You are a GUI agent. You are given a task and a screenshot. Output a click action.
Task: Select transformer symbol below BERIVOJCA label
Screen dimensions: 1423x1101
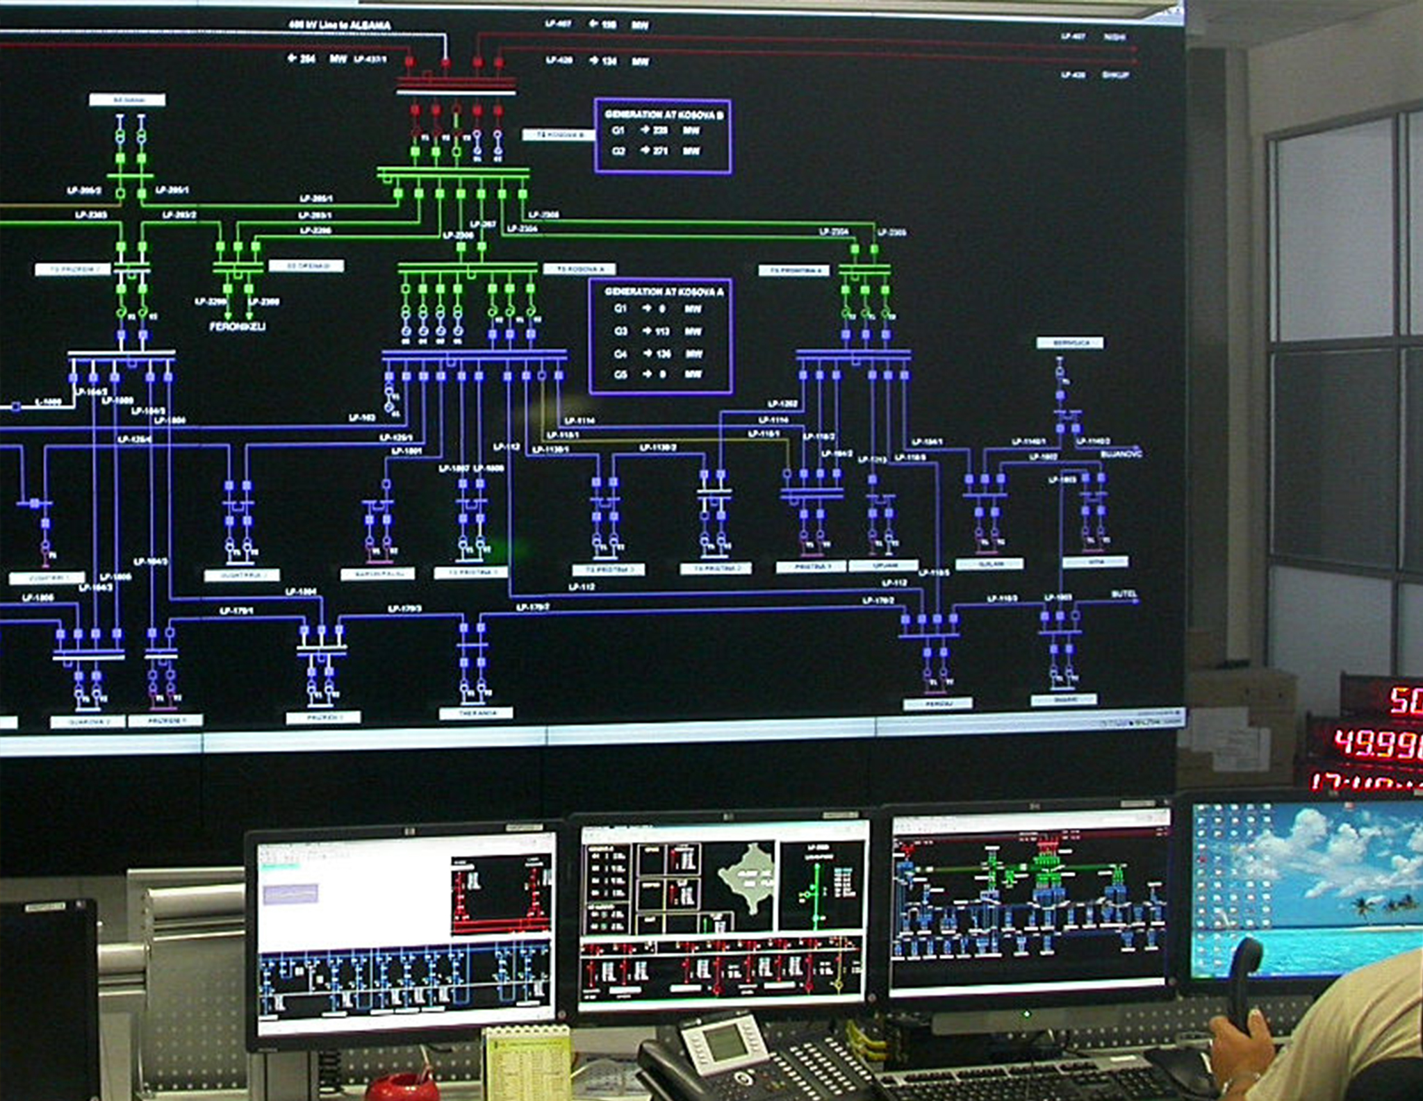tap(1060, 372)
